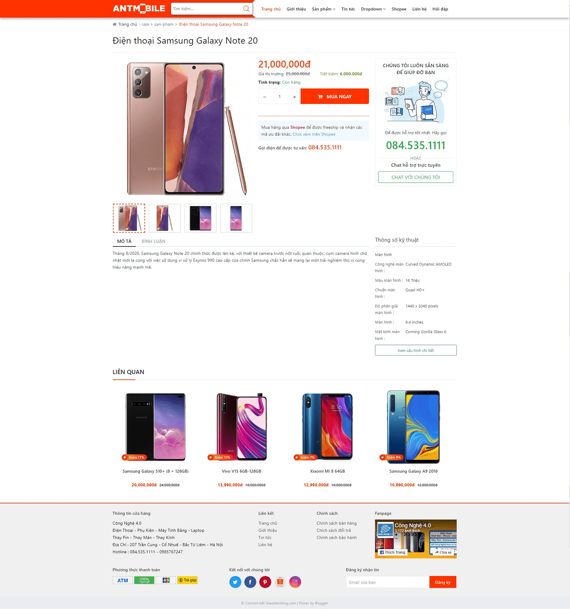Click the MUA NGAY buy button
The width and height of the screenshot is (570, 609).
pos(335,96)
